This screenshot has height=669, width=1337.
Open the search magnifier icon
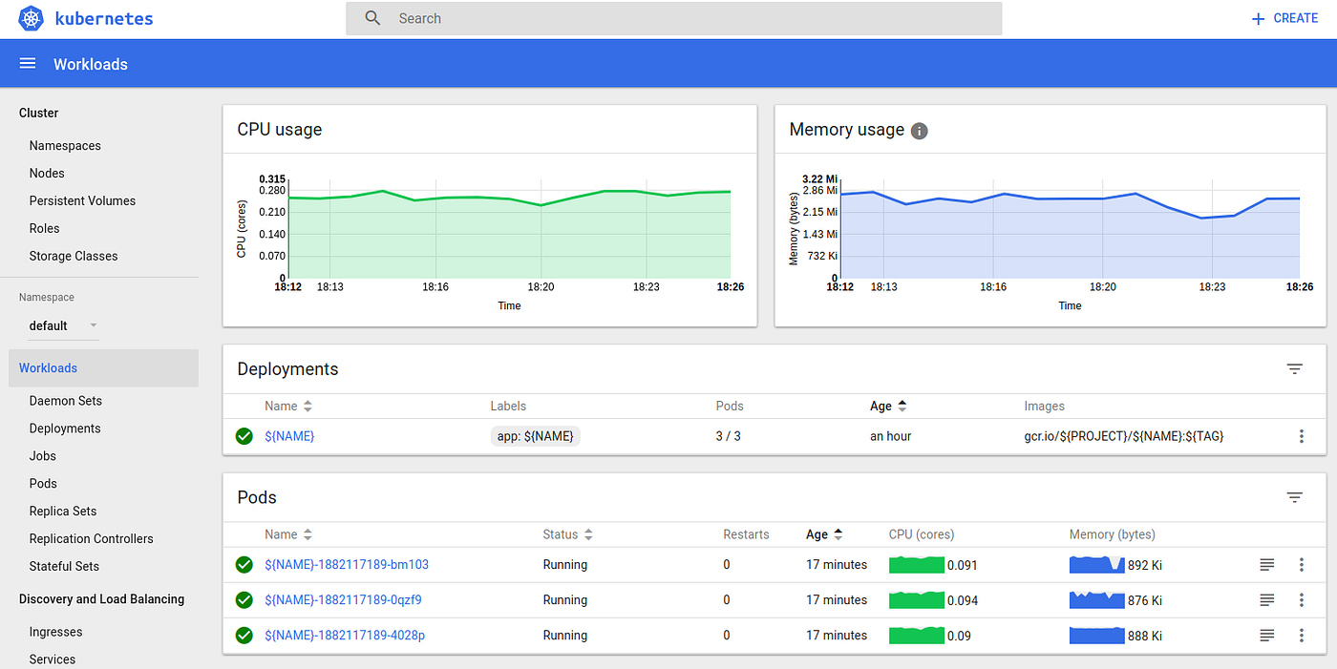point(371,17)
